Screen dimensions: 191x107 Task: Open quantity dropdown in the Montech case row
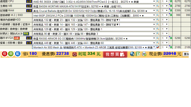[165, 48]
